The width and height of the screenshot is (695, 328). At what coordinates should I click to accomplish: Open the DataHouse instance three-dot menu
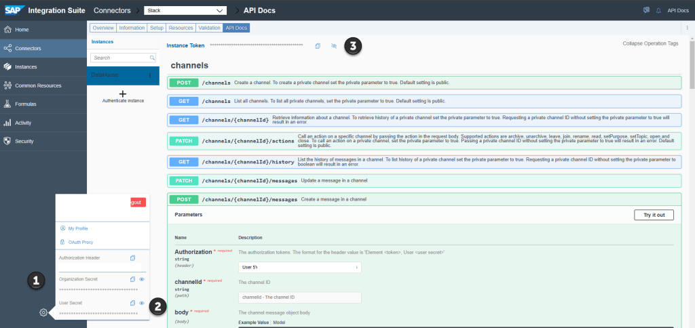(x=150, y=75)
